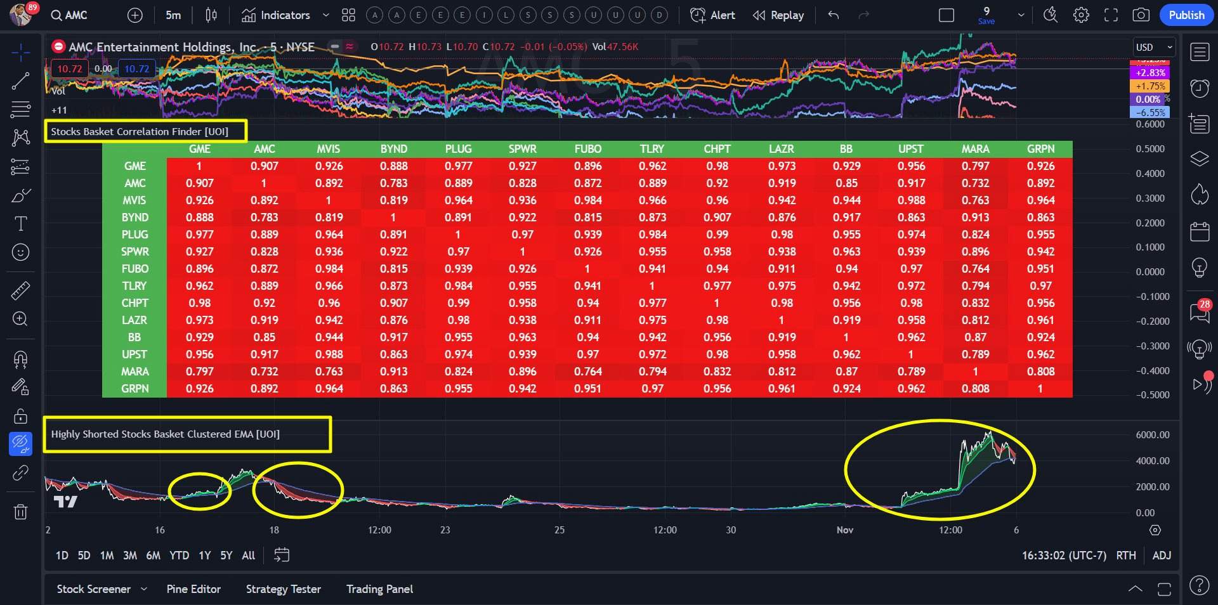
Task: Open the Trading Panel tab
Action: point(379,589)
